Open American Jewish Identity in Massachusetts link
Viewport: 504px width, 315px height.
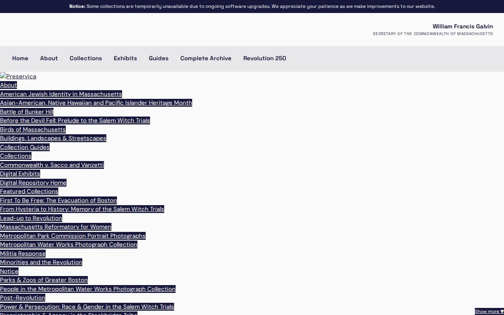click(61, 94)
